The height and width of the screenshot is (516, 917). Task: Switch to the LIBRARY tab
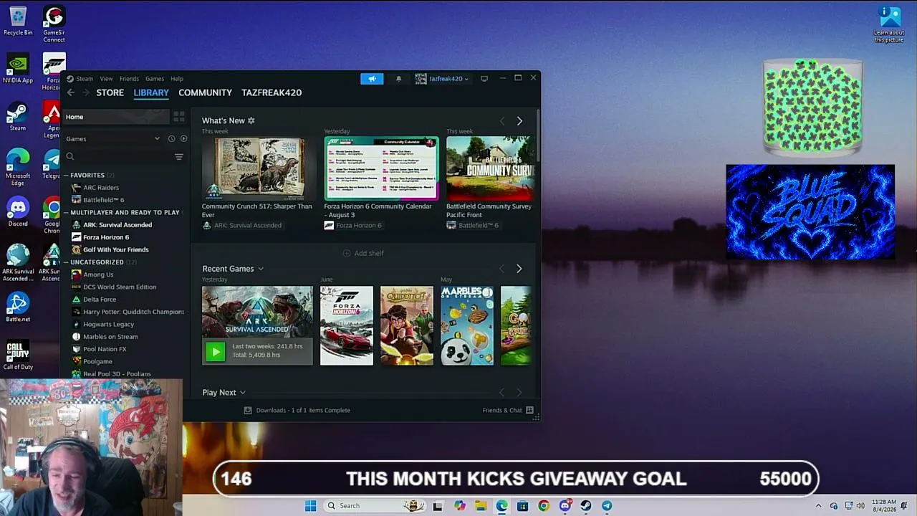[151, 92]
